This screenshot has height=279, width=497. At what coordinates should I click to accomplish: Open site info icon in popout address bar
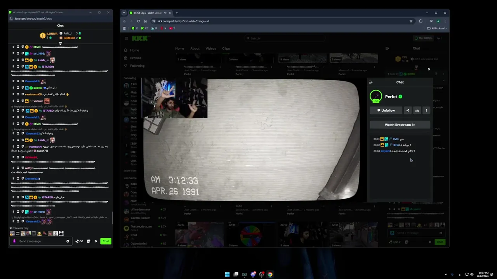coord(11,19)
